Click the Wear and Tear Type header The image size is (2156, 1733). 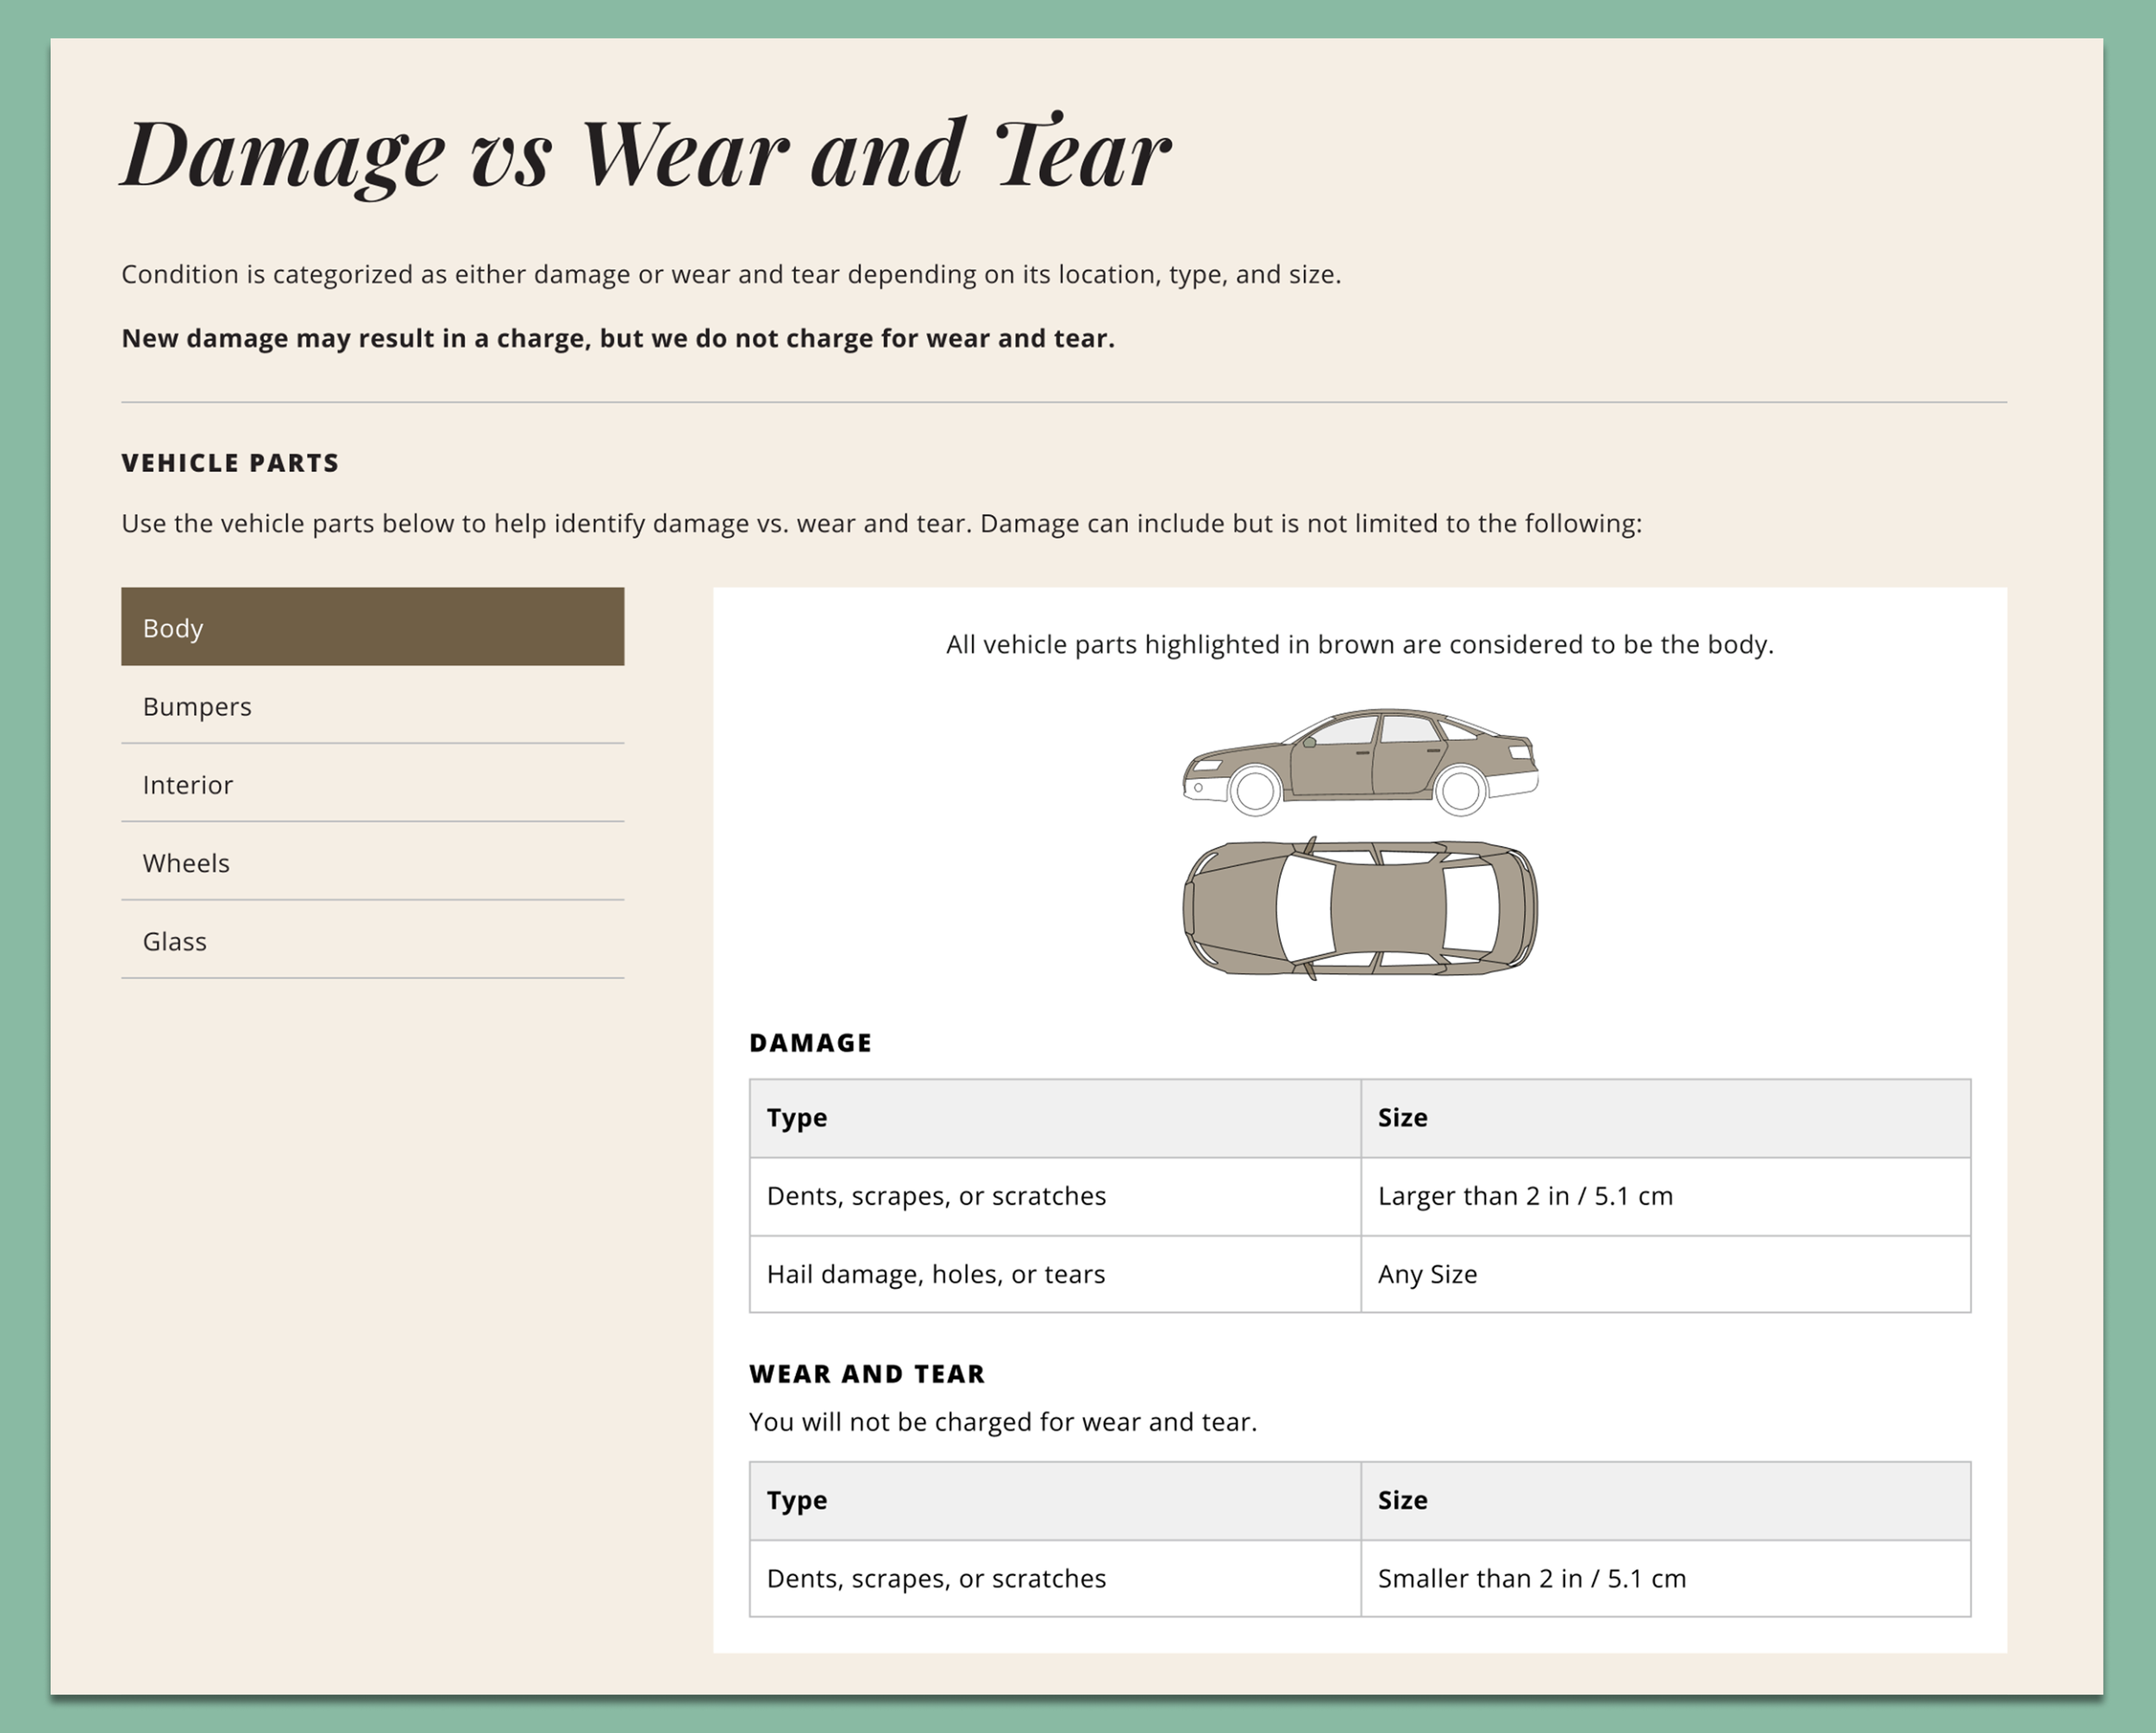point(797,1500)
